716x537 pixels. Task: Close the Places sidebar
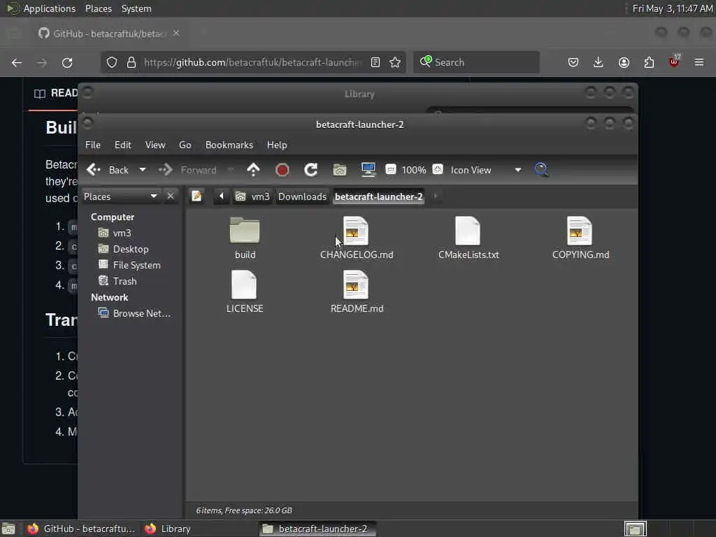171,196
